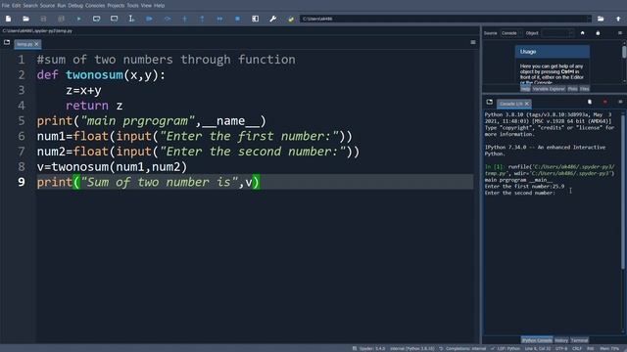Switch to the Plots tab
This screenshot has width=627, height=352.
pyautogui.click(x=572, y=89)
